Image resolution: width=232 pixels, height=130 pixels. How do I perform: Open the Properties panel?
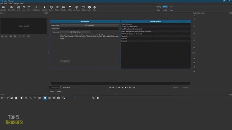pyautogui.click(x=44, y=8)
